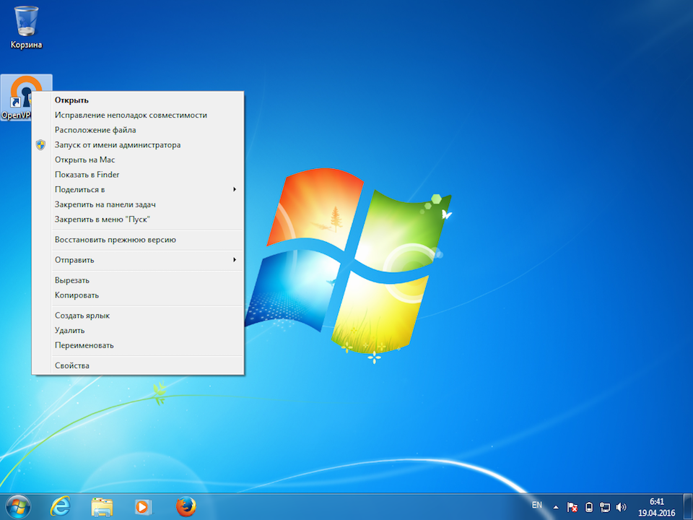This screenshot has width=693, height=520.
Task: Select Вырезать from the context menu
Action: pos(138,280)
